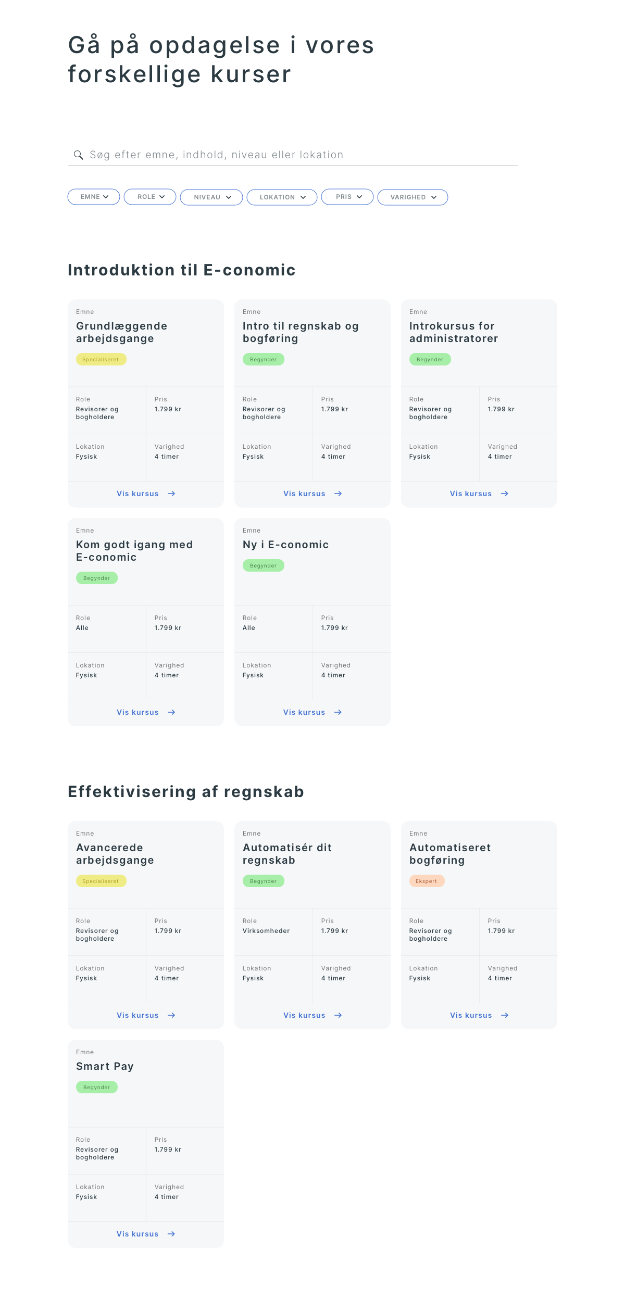The height and width of the screenshot is (1300, 625).
Task: Select the Specialiseret tag on Grundlæggende arbejdsgange
Action: [101, 359]
